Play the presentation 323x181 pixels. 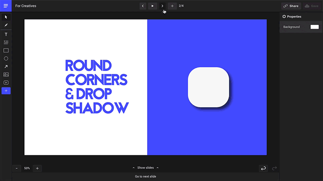coord(153,6)
